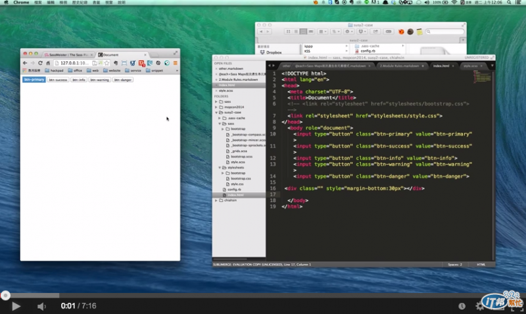Select Finder icon view button
526x314 pixels.
(288, 32)
